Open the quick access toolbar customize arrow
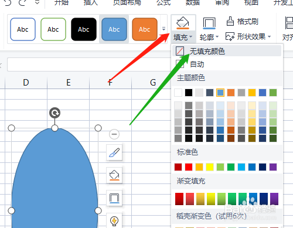The height and width of the screenshot is (228, 293). click(x=37, y=2)
